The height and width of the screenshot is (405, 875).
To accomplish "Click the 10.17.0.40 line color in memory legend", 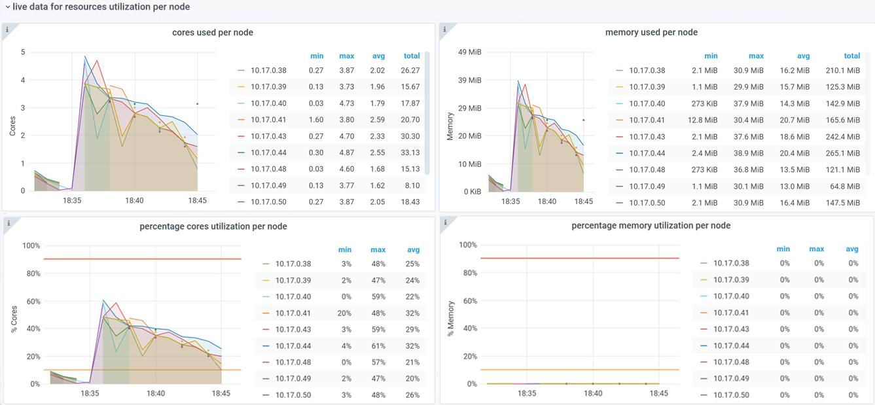I will [620, 104].
